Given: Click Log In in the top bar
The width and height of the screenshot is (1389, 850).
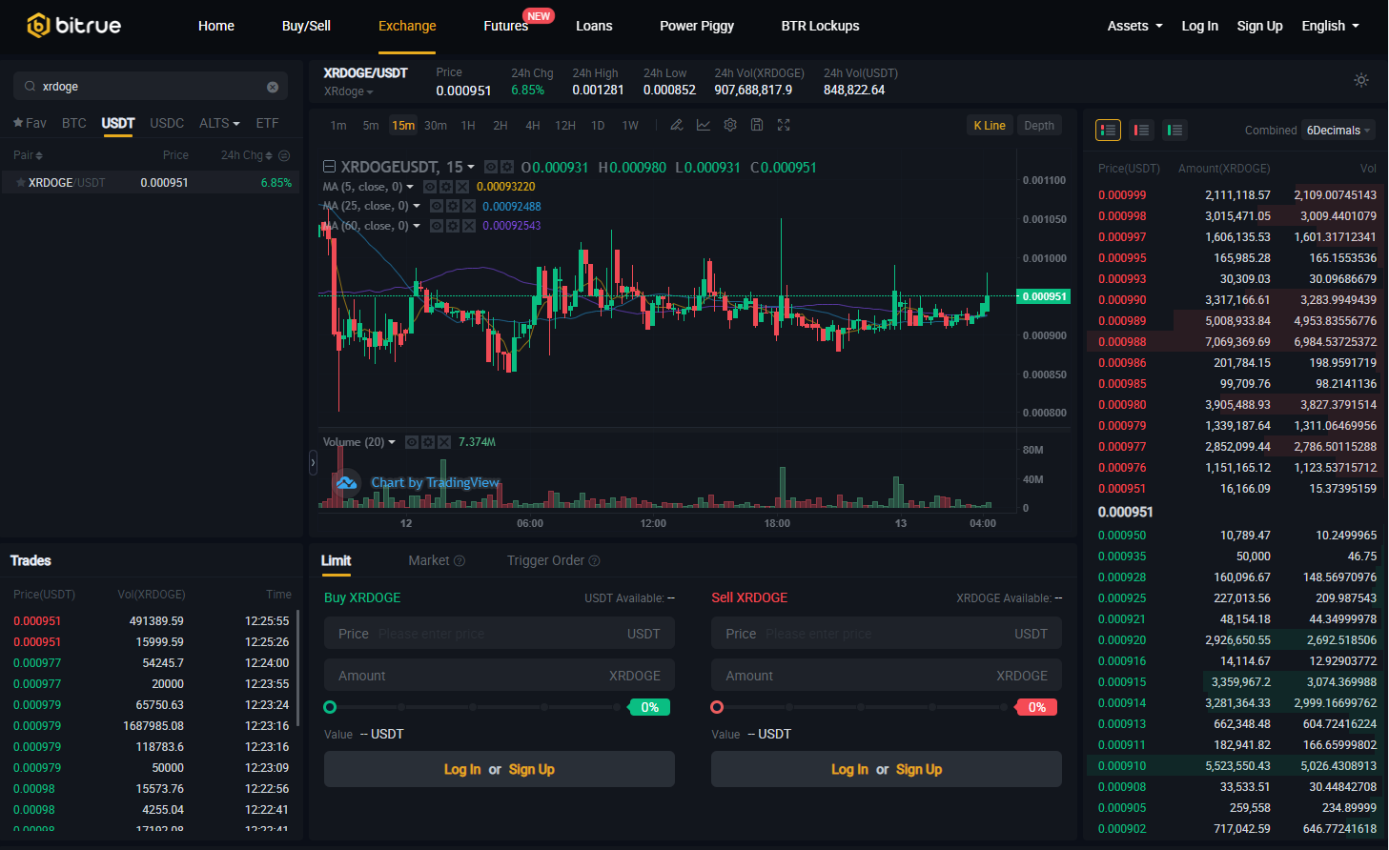Looking at the screenshot, I should click(1199, 26).
